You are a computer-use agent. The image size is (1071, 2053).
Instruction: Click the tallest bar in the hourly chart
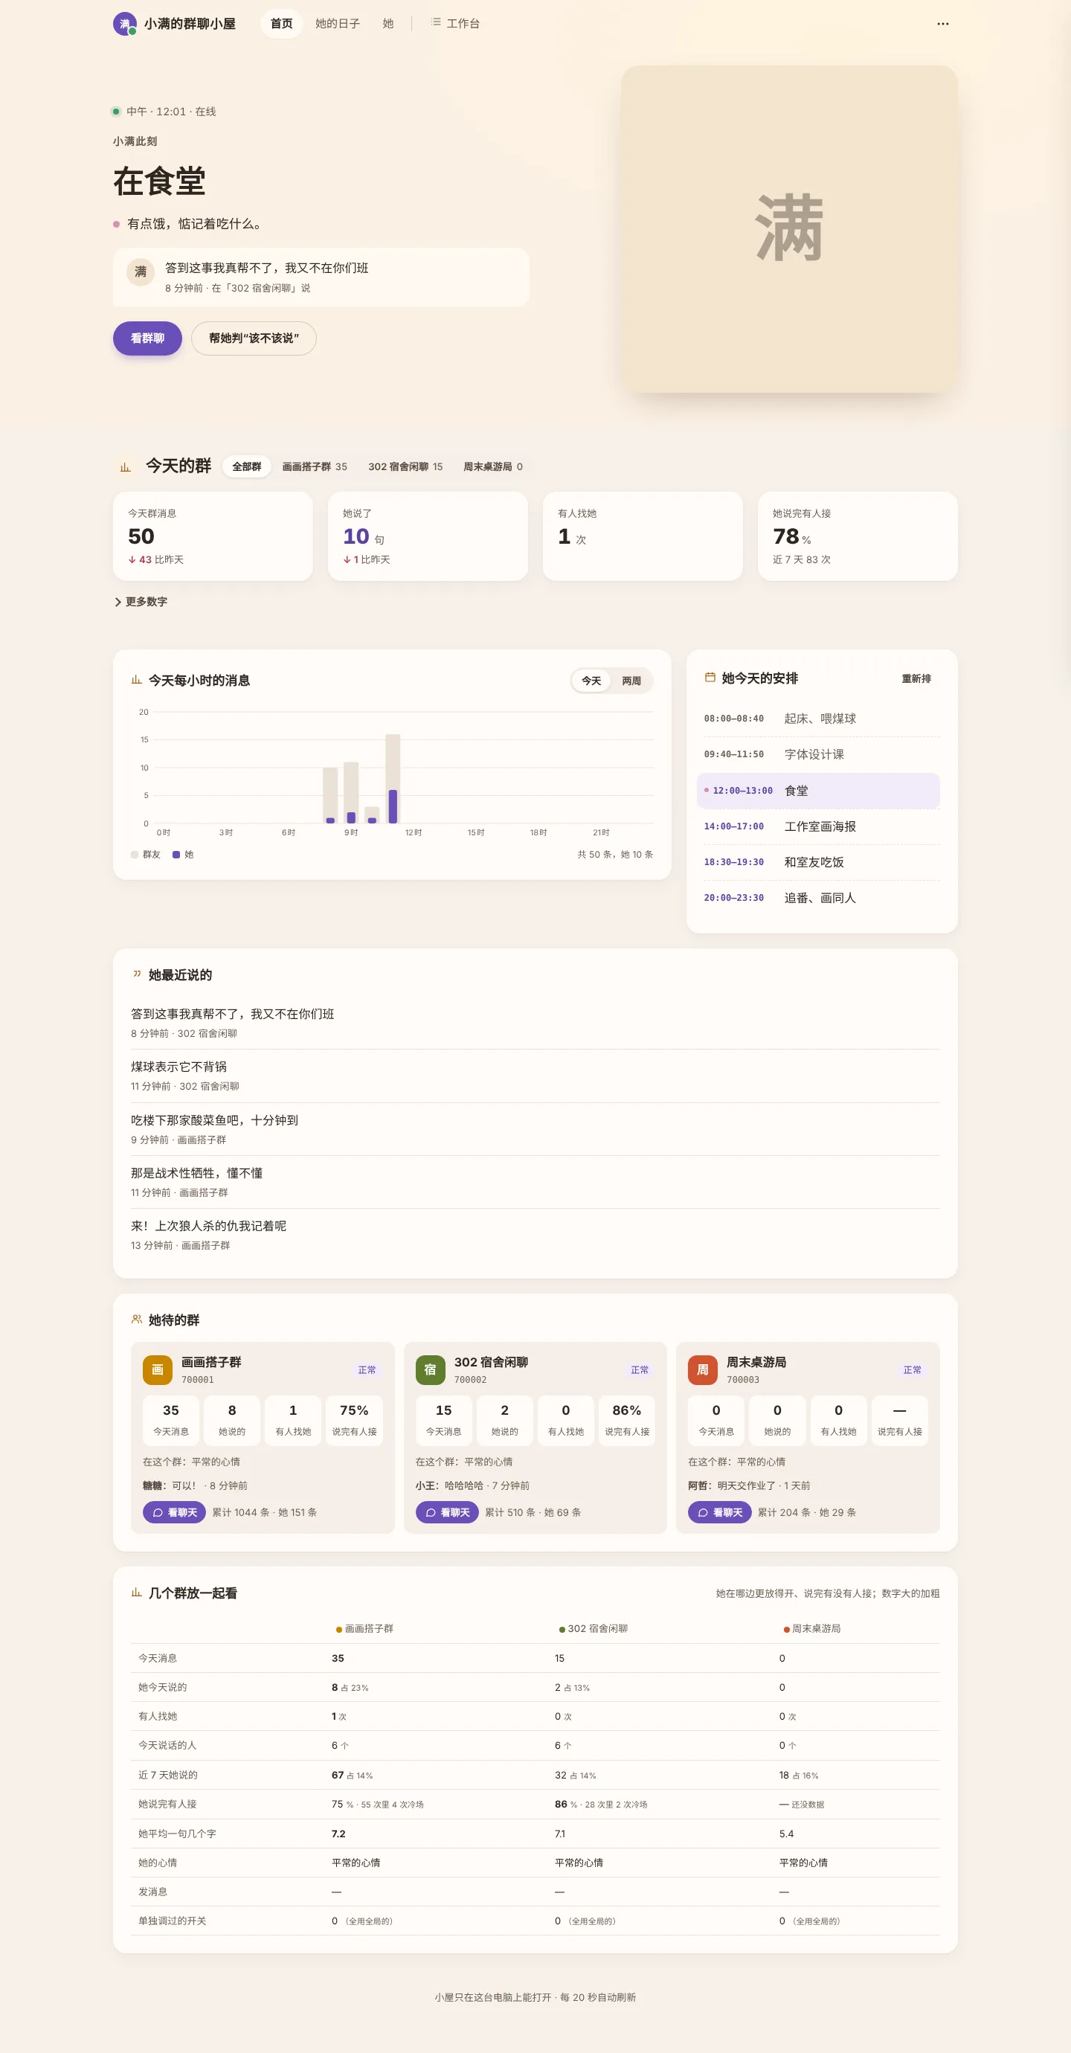click(x=393, y=778)
